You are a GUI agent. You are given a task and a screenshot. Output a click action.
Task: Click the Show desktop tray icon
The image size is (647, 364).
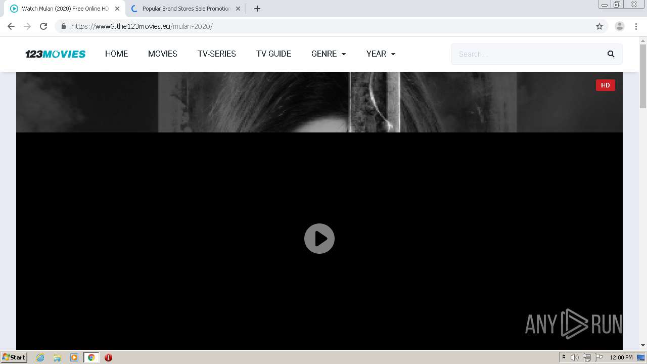tap(641, 357)
